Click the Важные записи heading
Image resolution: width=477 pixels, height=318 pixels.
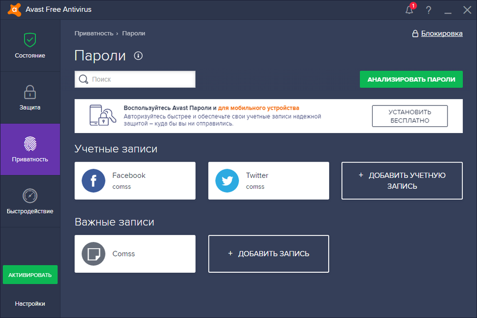(x=114, y=222)
